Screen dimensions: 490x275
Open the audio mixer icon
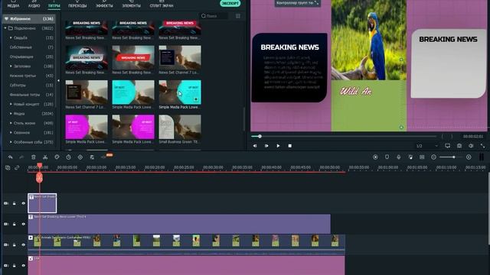point(410,157)
